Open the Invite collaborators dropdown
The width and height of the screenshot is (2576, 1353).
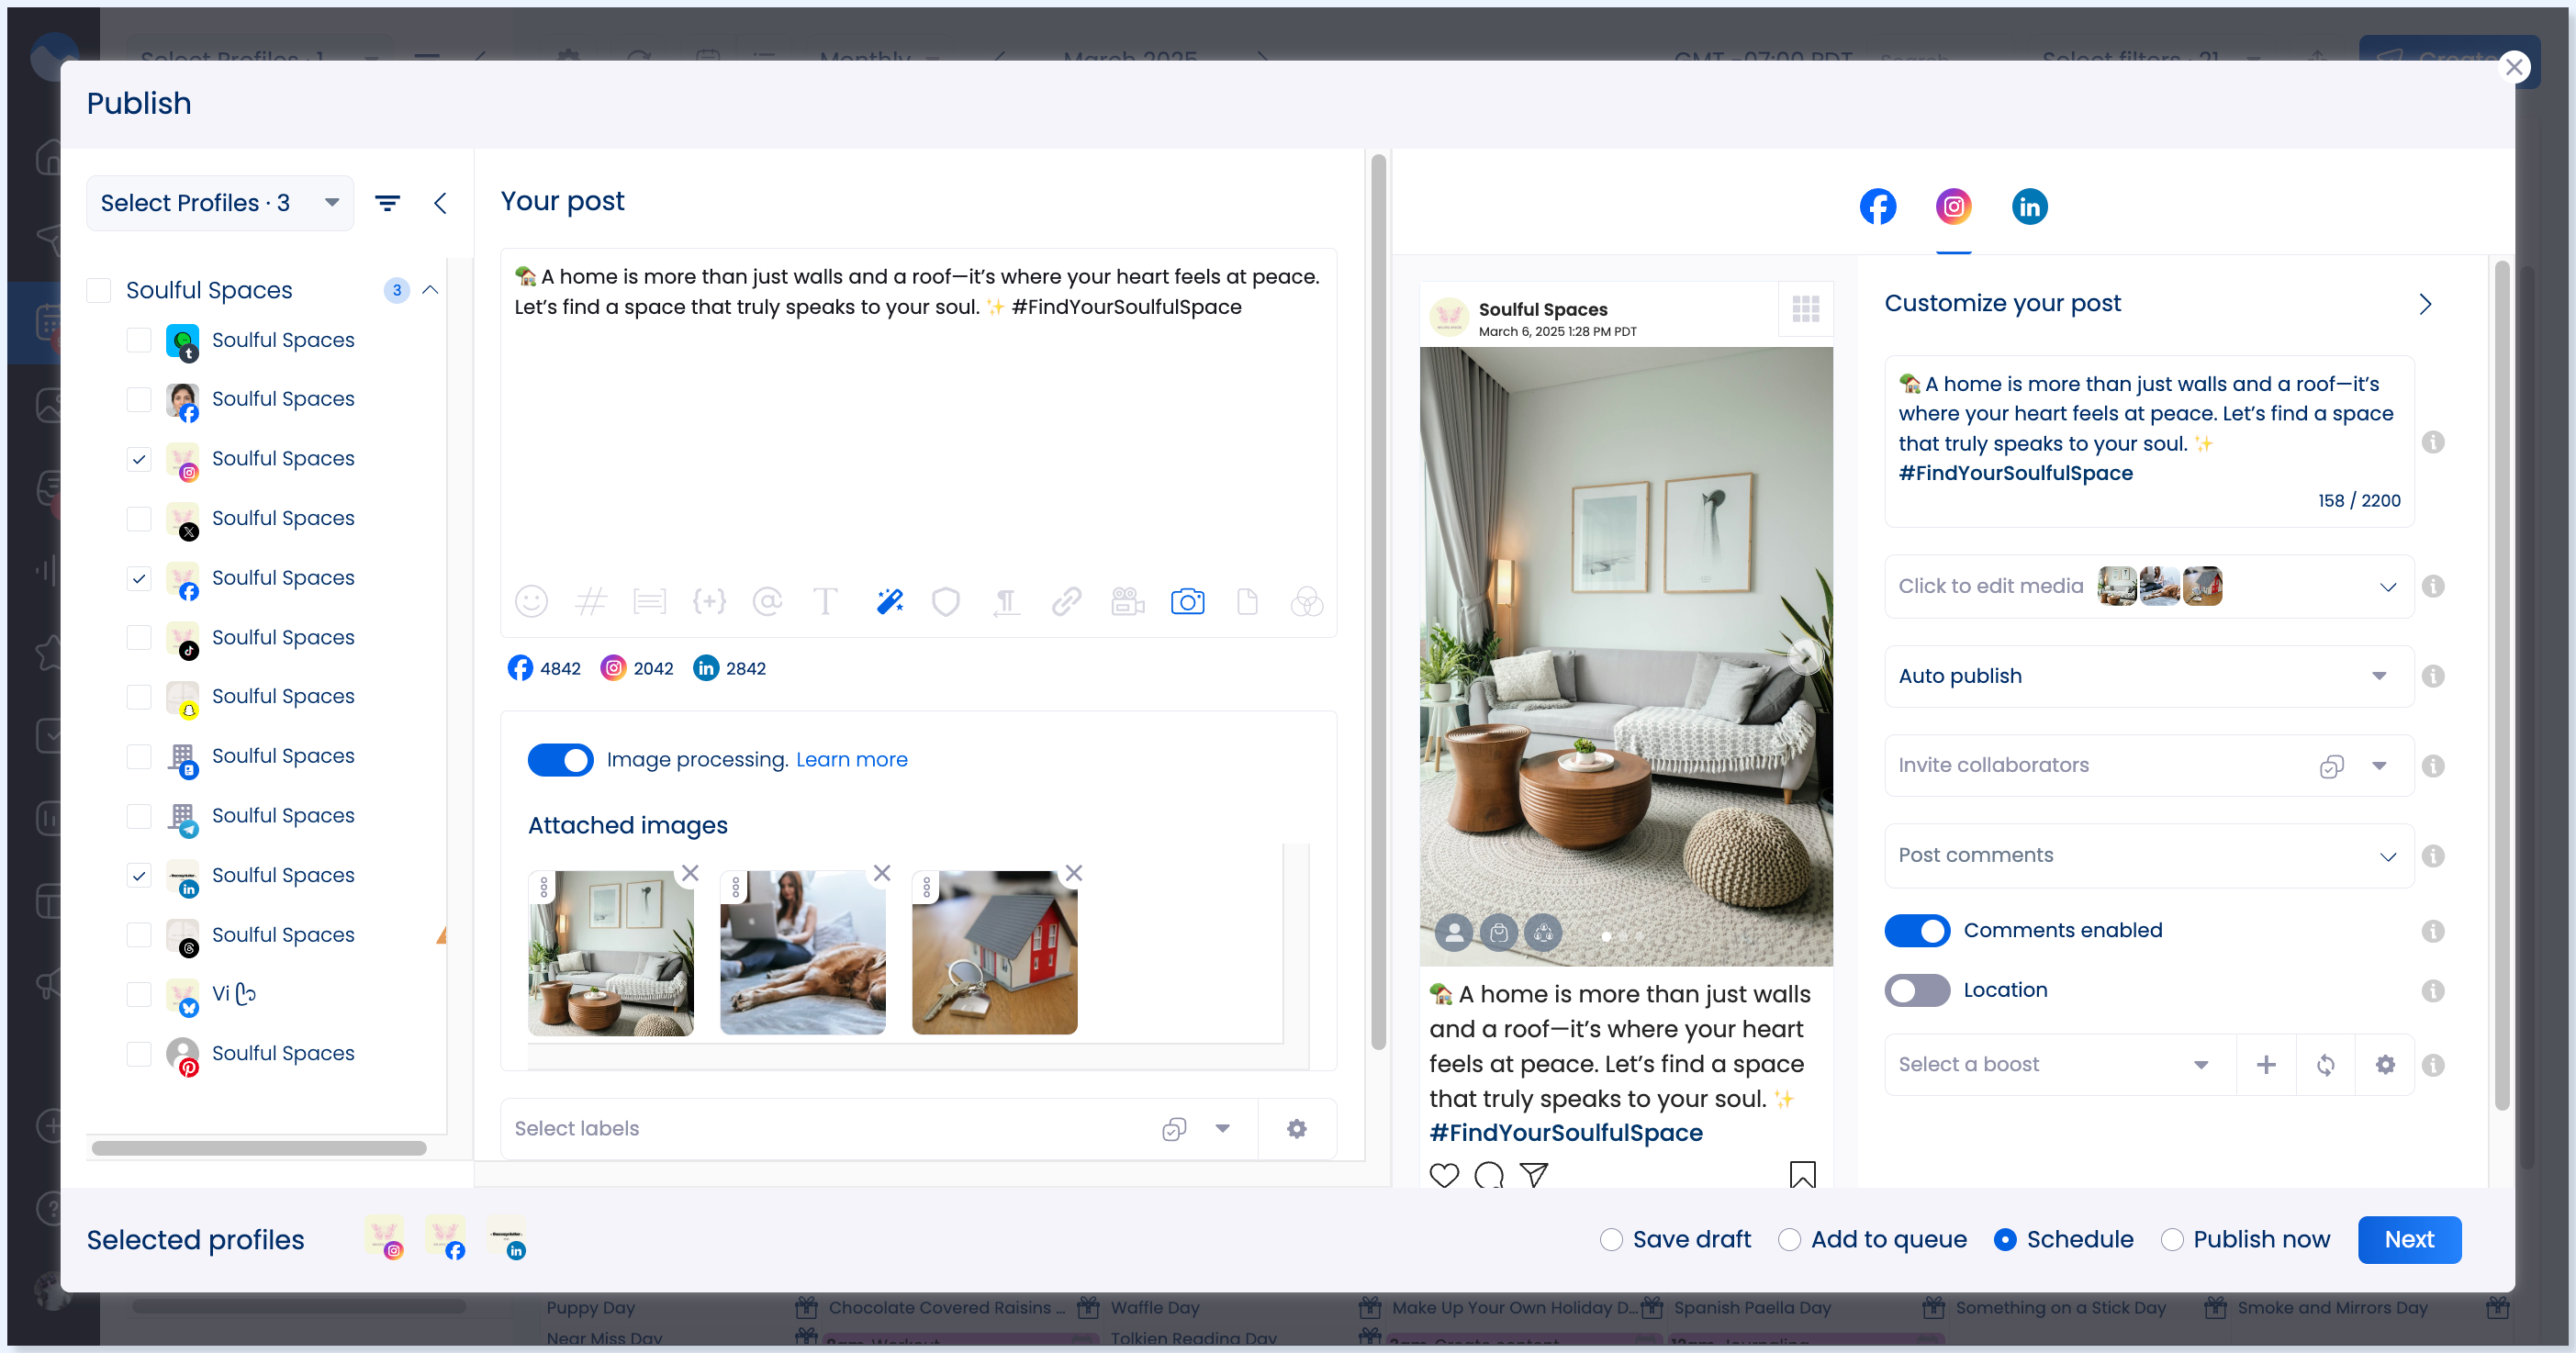(2379, 766)
